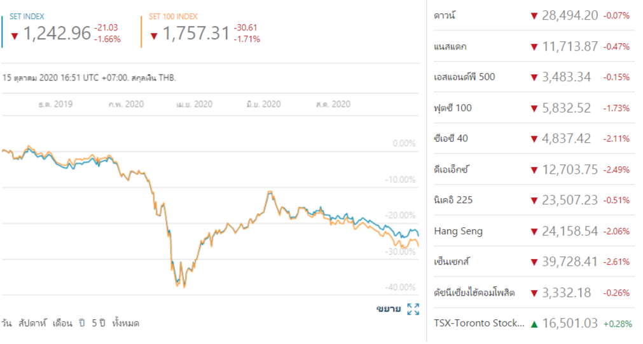
Task: Show the ทั้งหมด time range
Action: [125, 323]
